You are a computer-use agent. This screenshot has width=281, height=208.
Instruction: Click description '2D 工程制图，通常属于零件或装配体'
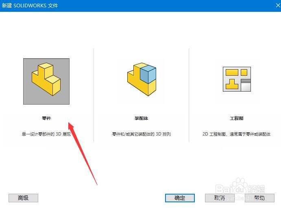pyautogui.click(x=237, y=134)
